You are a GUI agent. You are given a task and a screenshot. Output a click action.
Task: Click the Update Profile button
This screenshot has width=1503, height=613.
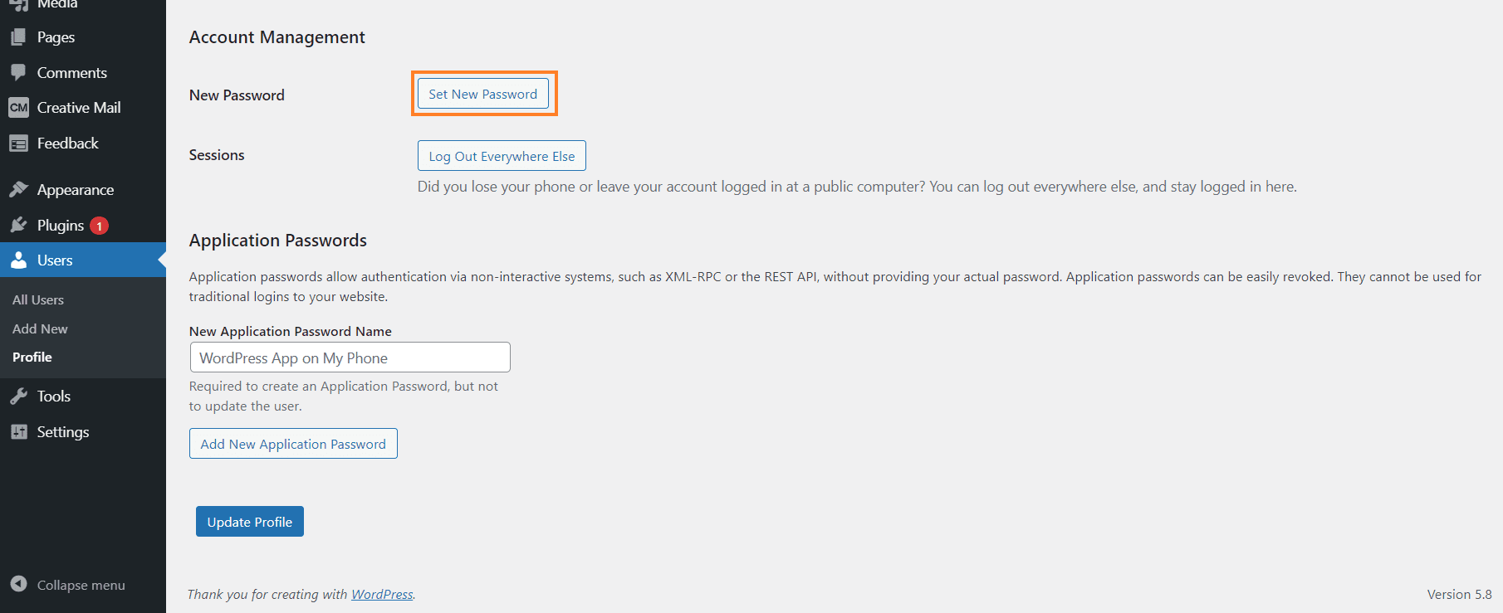250,522
